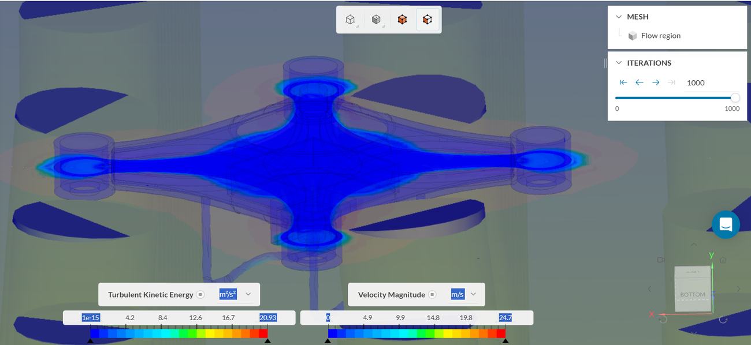Click the panel resize grip beside ITERATIONS
The image size is (751, 345).
[605, 63]
